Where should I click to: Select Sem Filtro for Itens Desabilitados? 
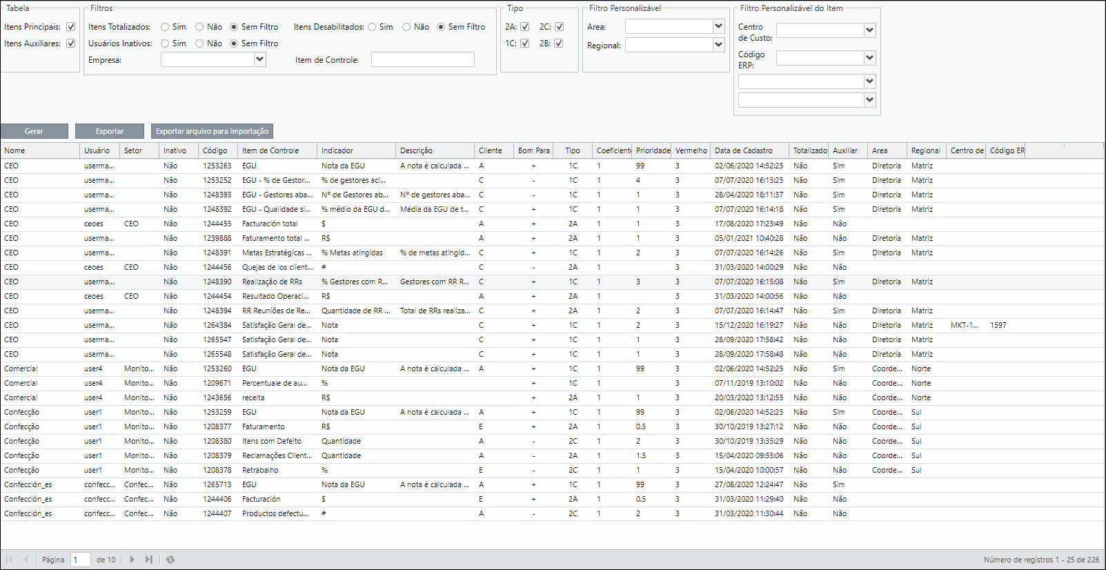(441, 27)
